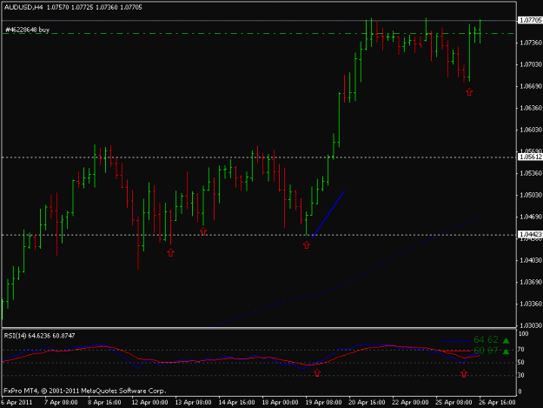Click the 1.06030 price scale value
This screenshot has width=543, height=408.
coord(531,130)
